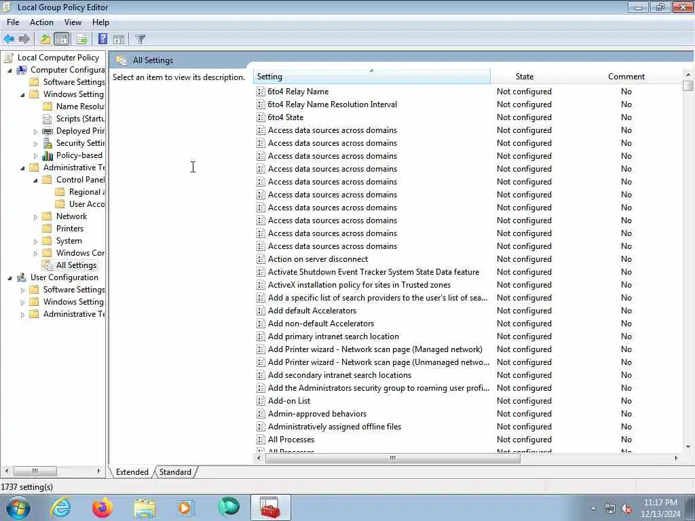Viewport: 695px width, 521px height.
Task: Click settings list horizontal scrollbar thumb
Action: click(x=393, y=458)
